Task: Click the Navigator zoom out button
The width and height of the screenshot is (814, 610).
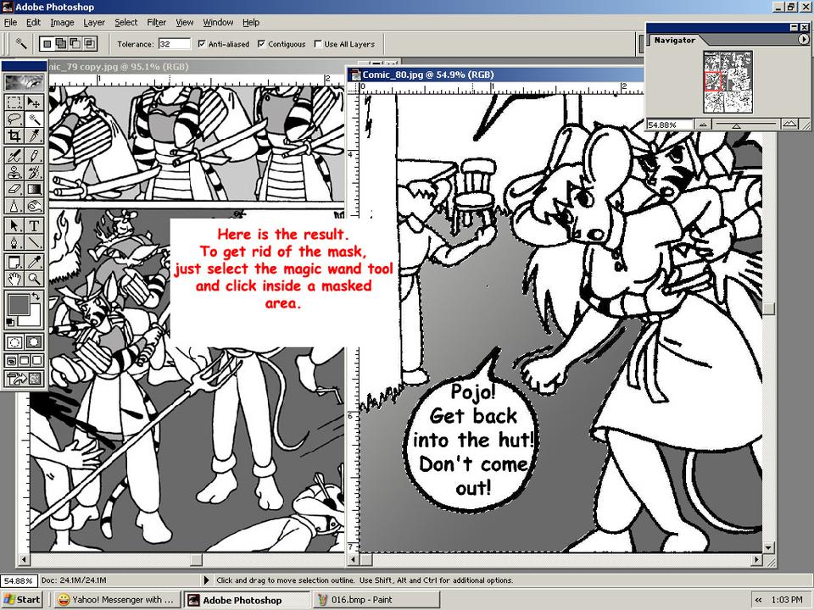Action: coord(702,125)
